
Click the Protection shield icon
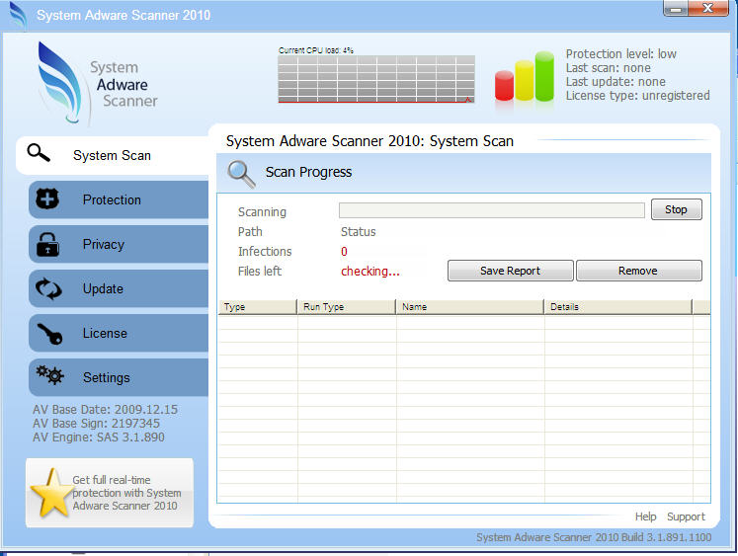pos(47,199)
